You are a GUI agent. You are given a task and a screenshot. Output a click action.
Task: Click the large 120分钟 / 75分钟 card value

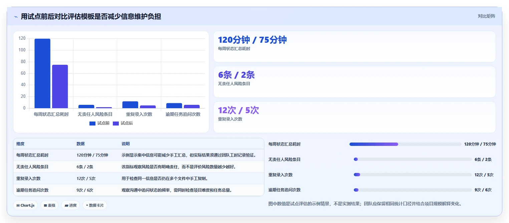[x=252, y=40]
